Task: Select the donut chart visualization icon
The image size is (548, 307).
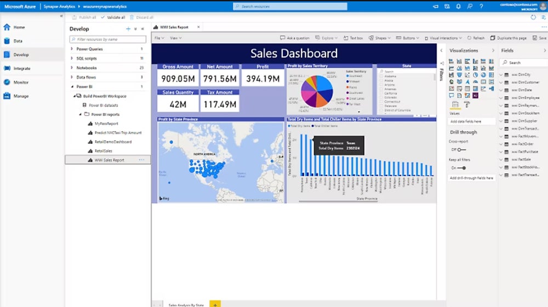Action: (483, 74)
